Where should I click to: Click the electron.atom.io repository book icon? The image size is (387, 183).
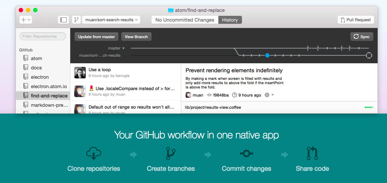pos(26,86)
